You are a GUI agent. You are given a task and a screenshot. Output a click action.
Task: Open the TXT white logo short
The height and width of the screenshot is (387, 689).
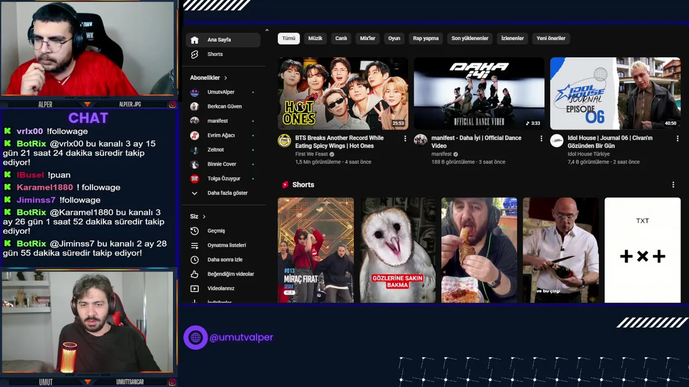(x=642, y=250)
